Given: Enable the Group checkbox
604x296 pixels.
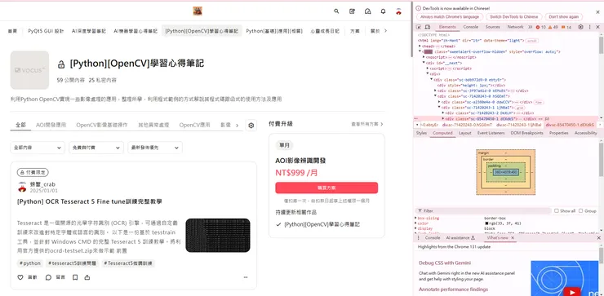Looking at the screenshot, I should (x=581, y=211).
